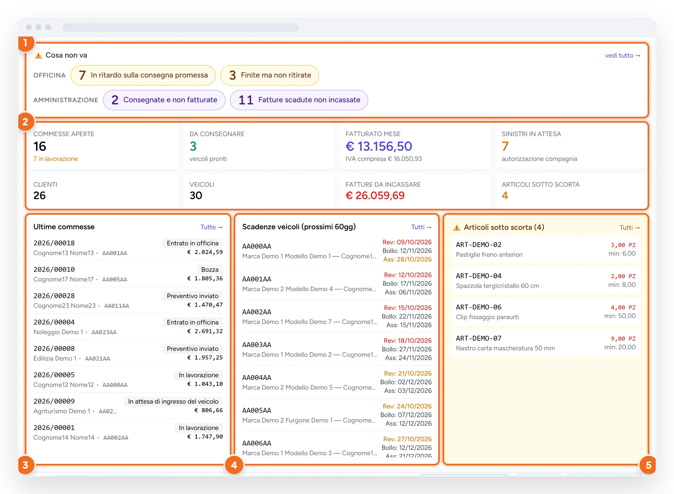Click the browser address bar
674x494 pixels.
click(x=181, y=27)
